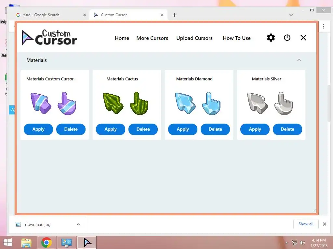
Task: Click the Materials Cactus card title
Action: (x=122, y=79)
